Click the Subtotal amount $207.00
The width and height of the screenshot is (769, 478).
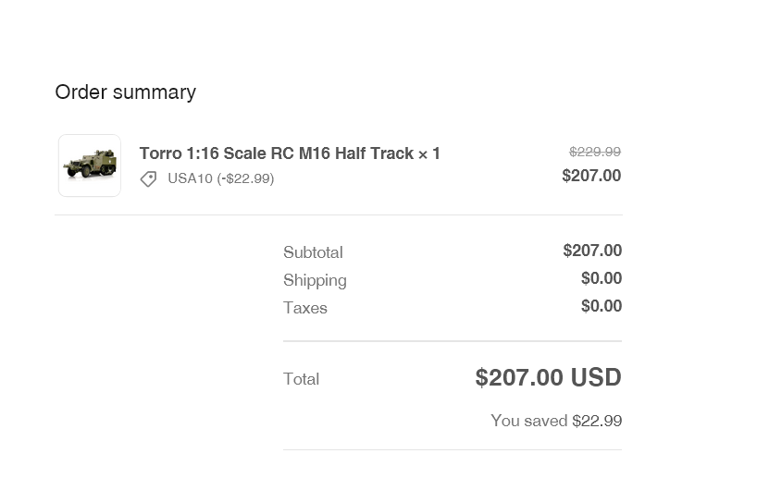(592, 251)
